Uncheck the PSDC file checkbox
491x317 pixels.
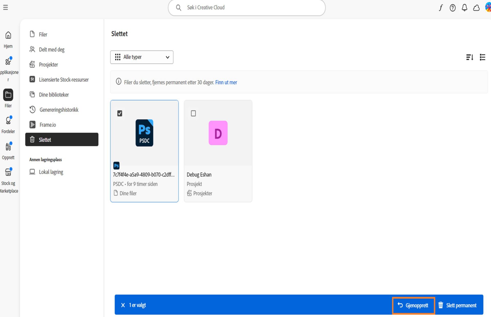point(120,113)
